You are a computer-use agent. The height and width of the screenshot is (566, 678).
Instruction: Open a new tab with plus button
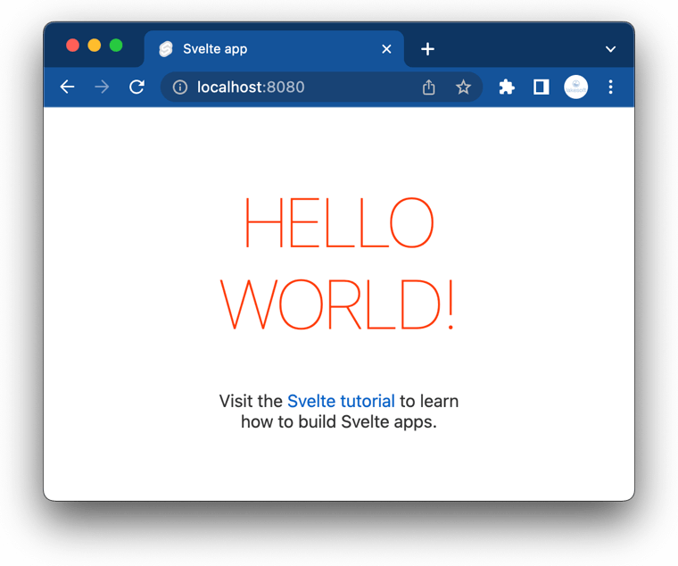coord(427,49)
